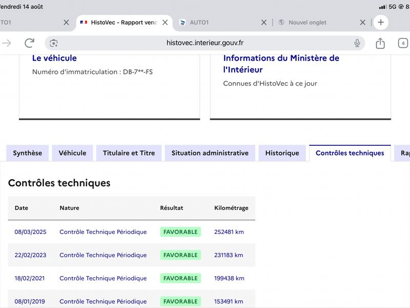Select the date 22/02/2023
Image resolution: width=410 pixels, height=308 pixels.
pyautogui.click(x=30, y=255)
